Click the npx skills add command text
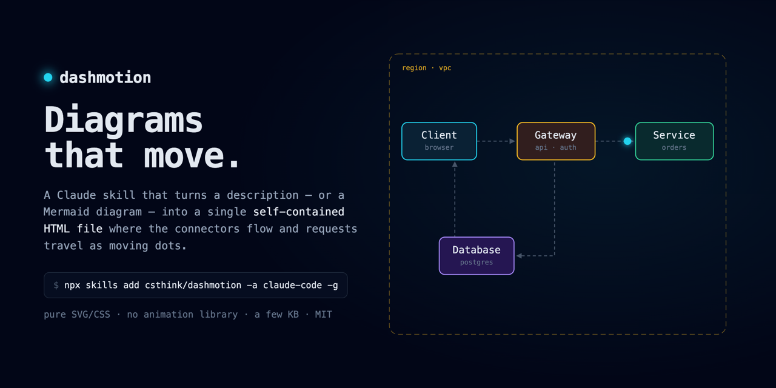The width and height of the screenshot is (776, 388). point(201,285)
